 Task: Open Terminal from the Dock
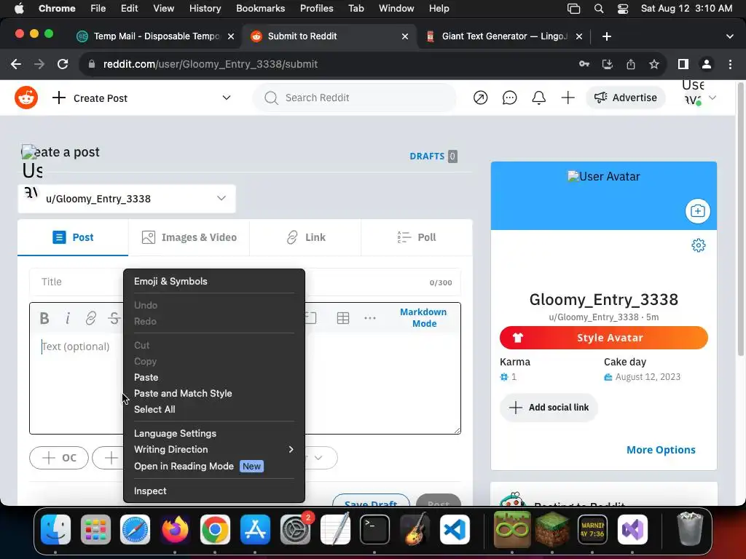point(375,529)
